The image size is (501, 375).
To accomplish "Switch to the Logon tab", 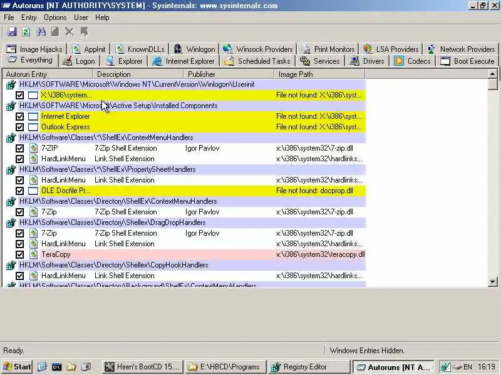I will point(80,61).
